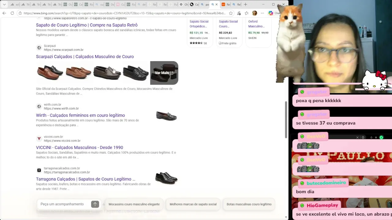
Task: Select 'Melhores marcas de sapato social' suggestion
Action: tap(193, 204)
